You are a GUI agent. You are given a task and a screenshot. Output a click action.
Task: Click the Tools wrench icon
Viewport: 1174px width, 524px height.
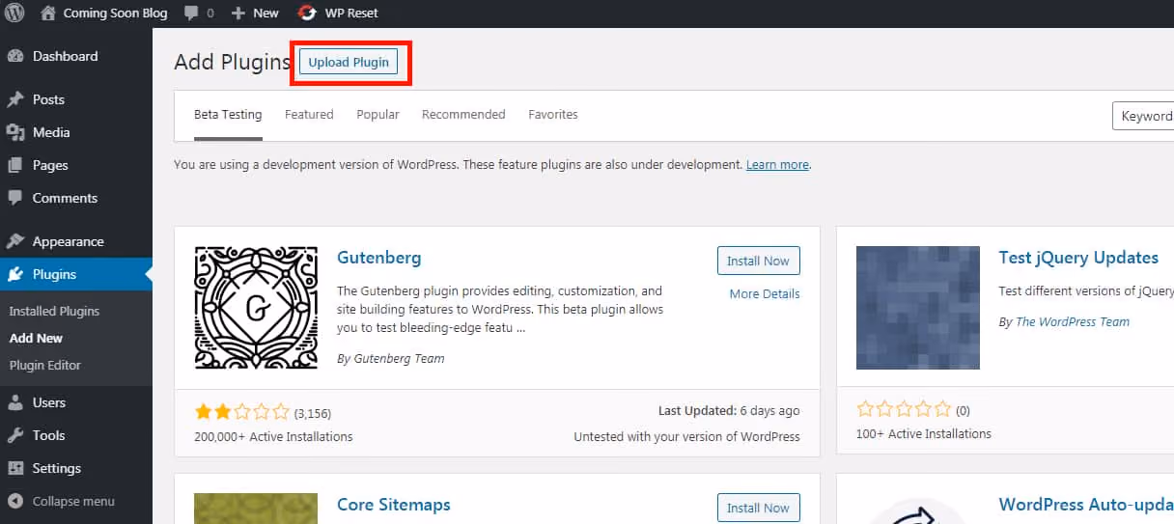coord(15,435)
